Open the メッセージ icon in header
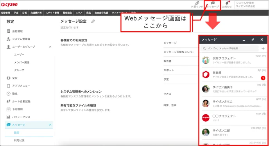Screen dimensions: 269x146 point(213,3)
